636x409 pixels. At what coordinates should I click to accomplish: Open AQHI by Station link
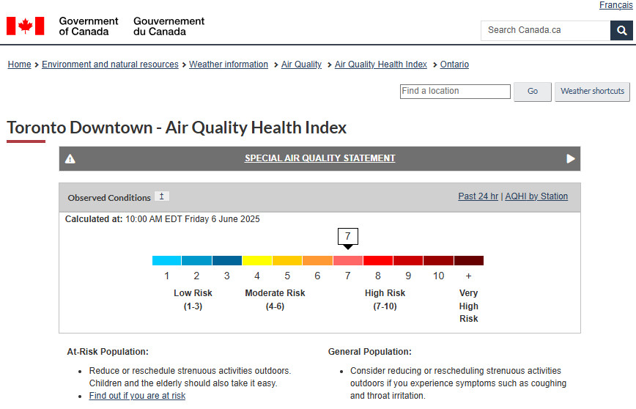[x=536, y=196]
